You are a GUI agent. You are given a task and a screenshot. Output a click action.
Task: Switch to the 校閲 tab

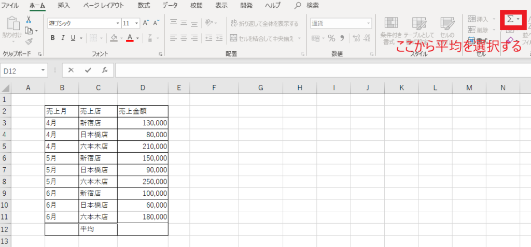[197, 5]
